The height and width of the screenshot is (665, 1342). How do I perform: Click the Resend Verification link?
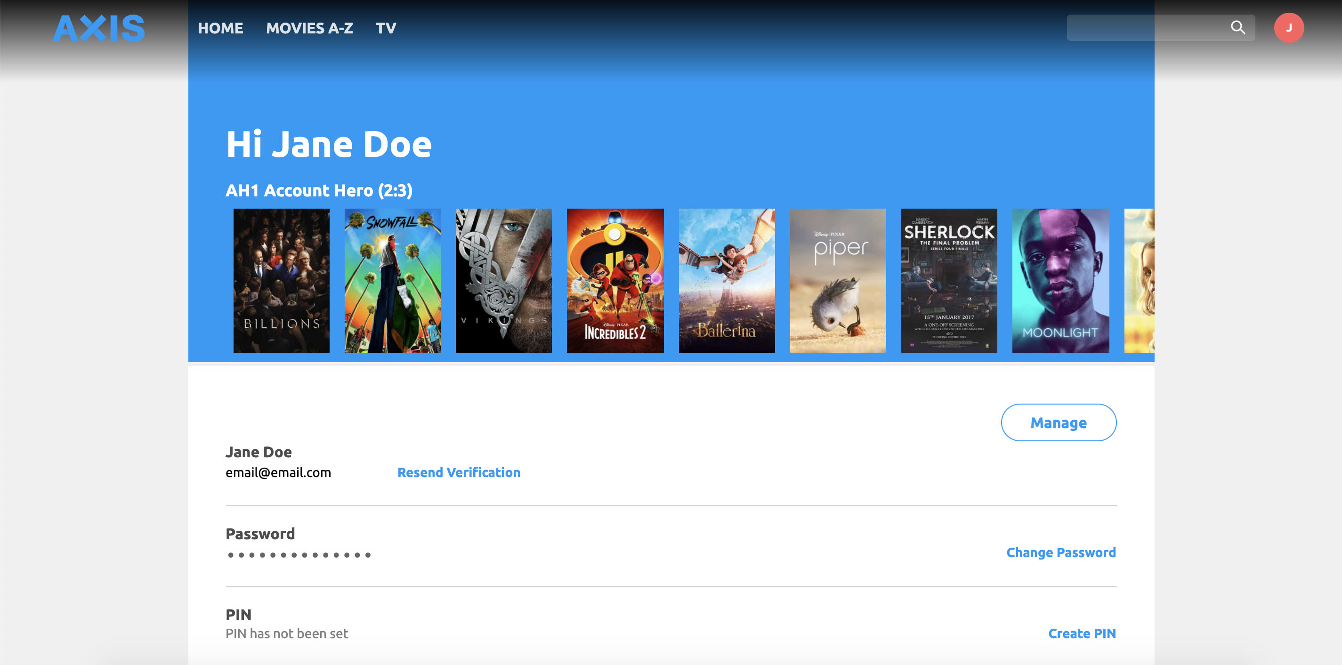click(459, 472)
